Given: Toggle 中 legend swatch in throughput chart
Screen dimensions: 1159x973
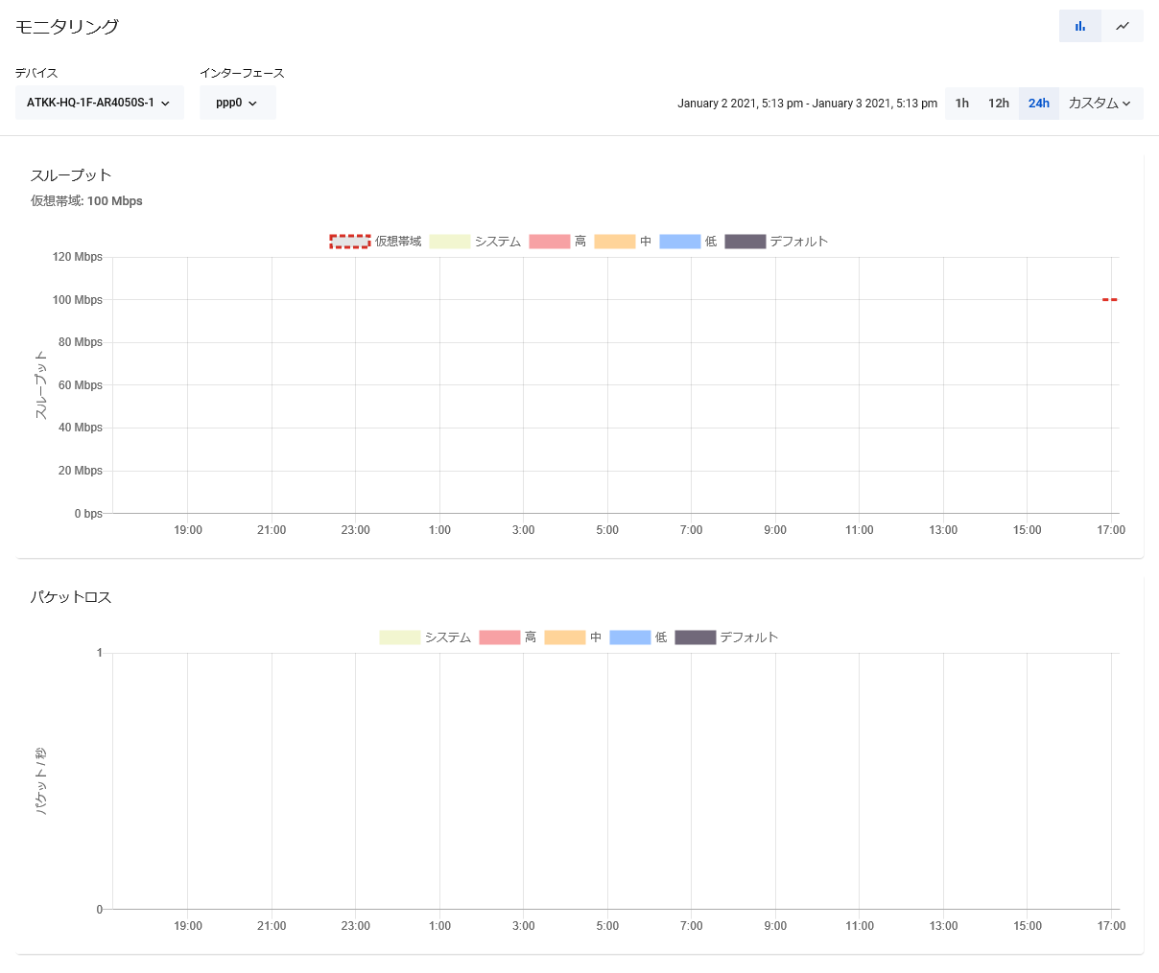Looking at the screenshot, I should click(615, 242).
